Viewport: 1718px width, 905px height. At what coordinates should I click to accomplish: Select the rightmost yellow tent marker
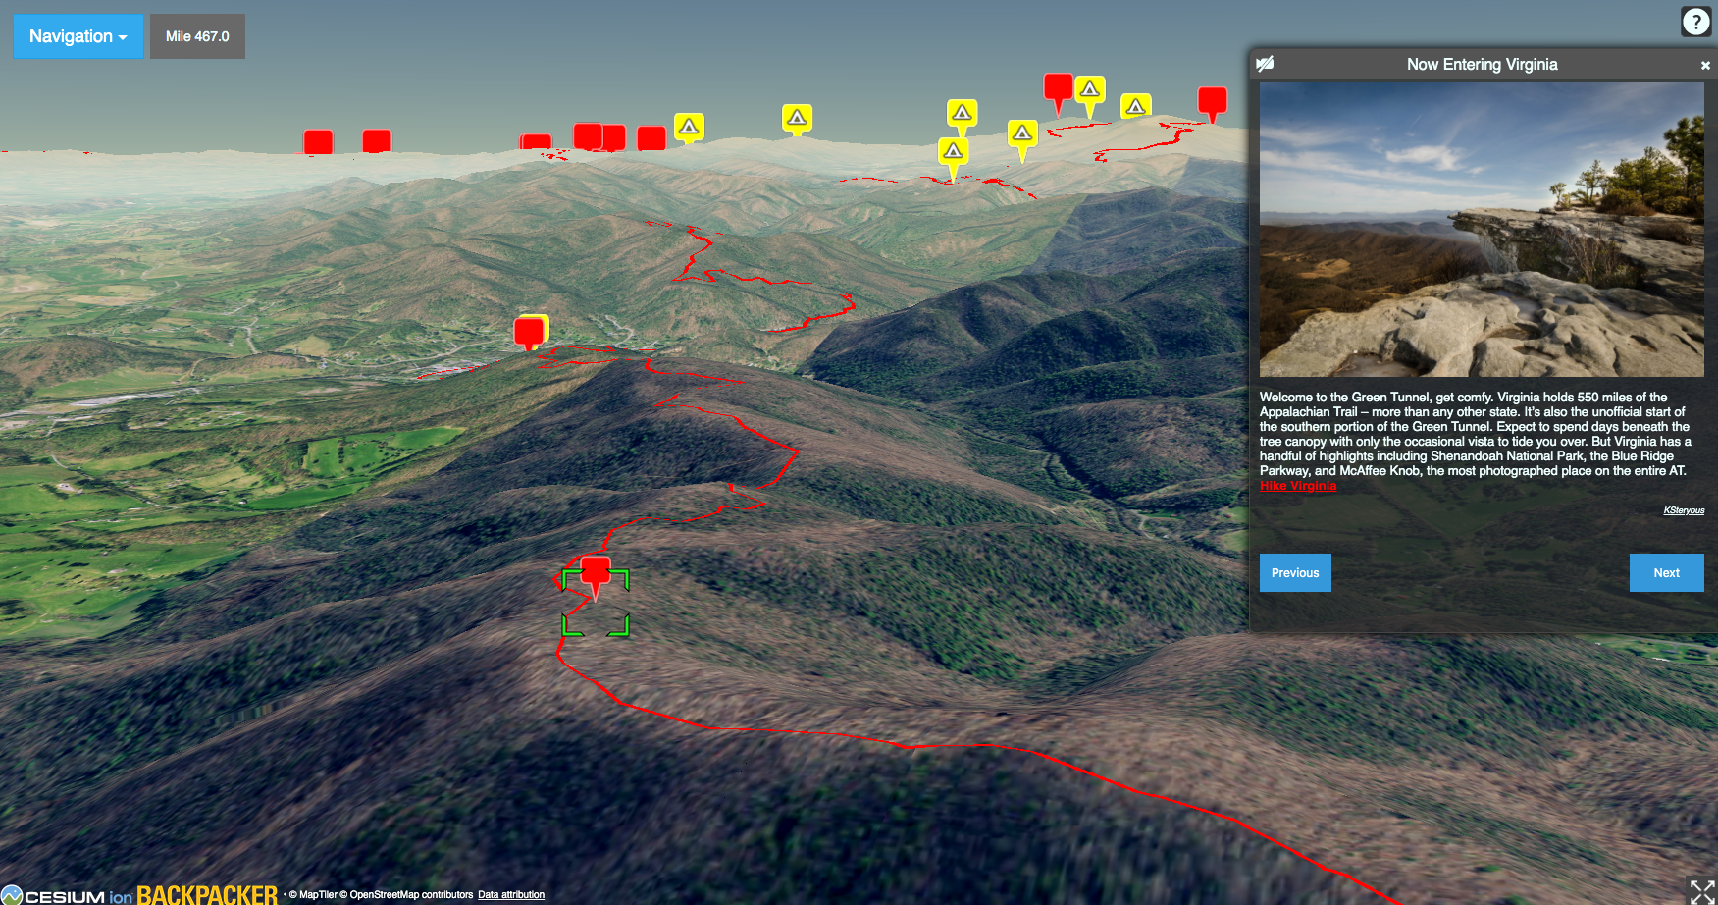[1135, 106]
